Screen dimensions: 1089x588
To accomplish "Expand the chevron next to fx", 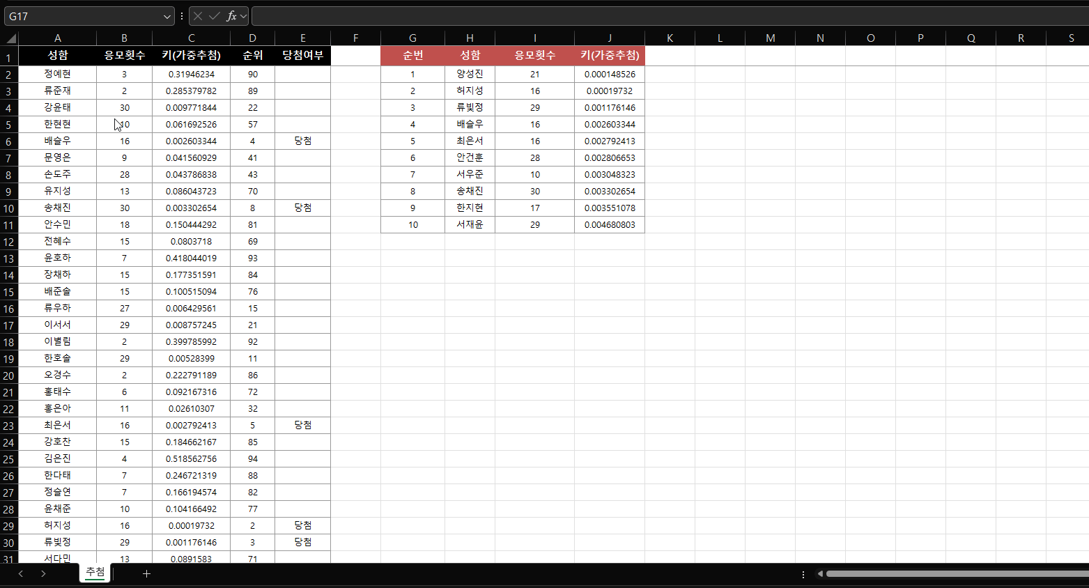I will click(x=243, y=16).
